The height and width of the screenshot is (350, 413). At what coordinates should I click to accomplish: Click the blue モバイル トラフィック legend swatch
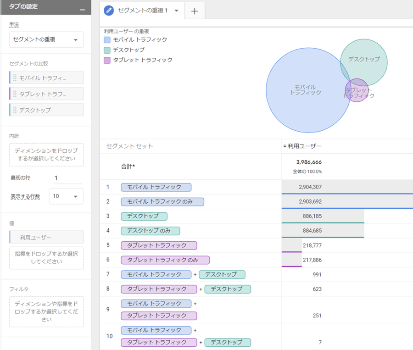tap(107, 40)
